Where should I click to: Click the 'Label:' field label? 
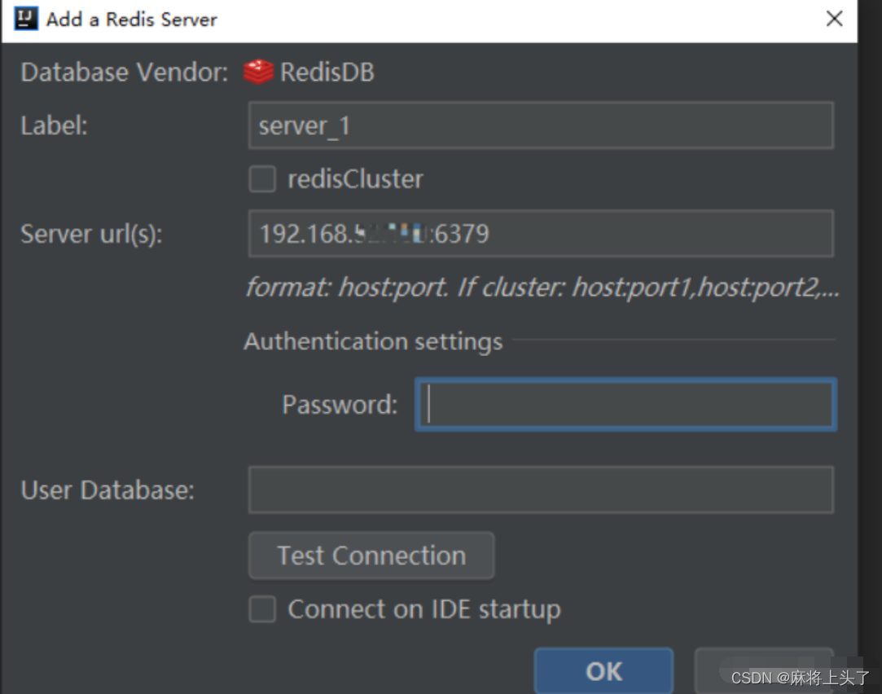pyautogui.click(x=54, y=125)
